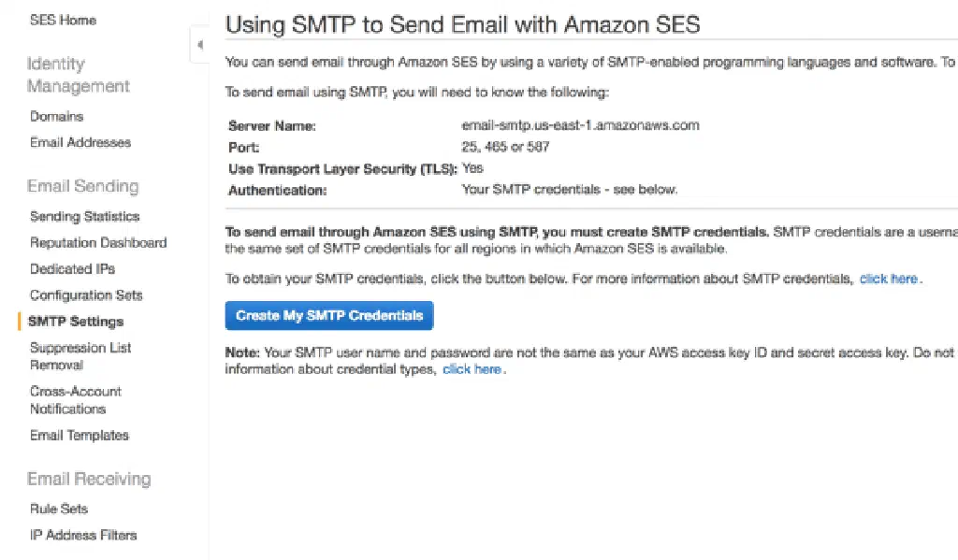Collapse the left navigation sidebar arrow
This screenshot has width=958, height=560.
[x=200, y=45]
